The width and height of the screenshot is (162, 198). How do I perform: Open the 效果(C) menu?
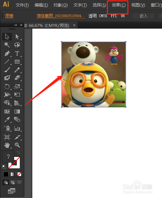tap(119, 5)
